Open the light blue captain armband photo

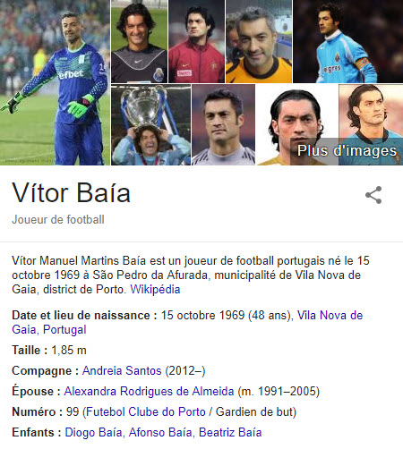[x=348, y=41]
